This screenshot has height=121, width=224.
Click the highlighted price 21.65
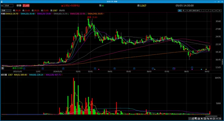click(26, 5)
